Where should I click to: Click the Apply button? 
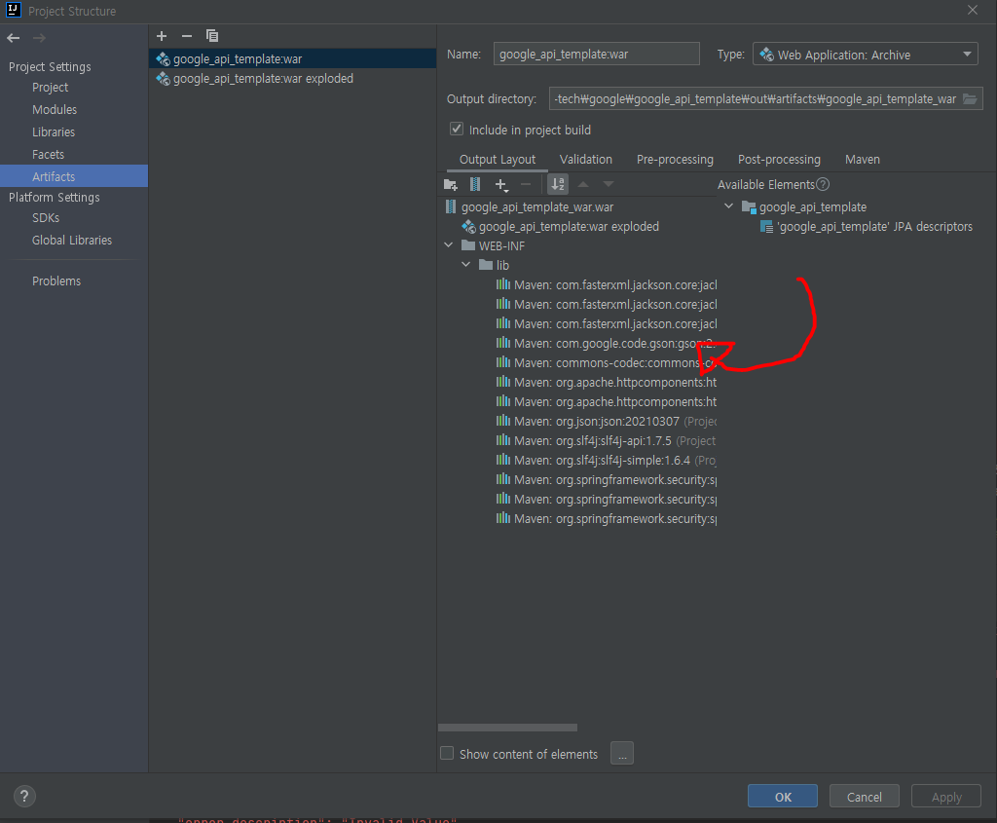click(x=946, y=797)
